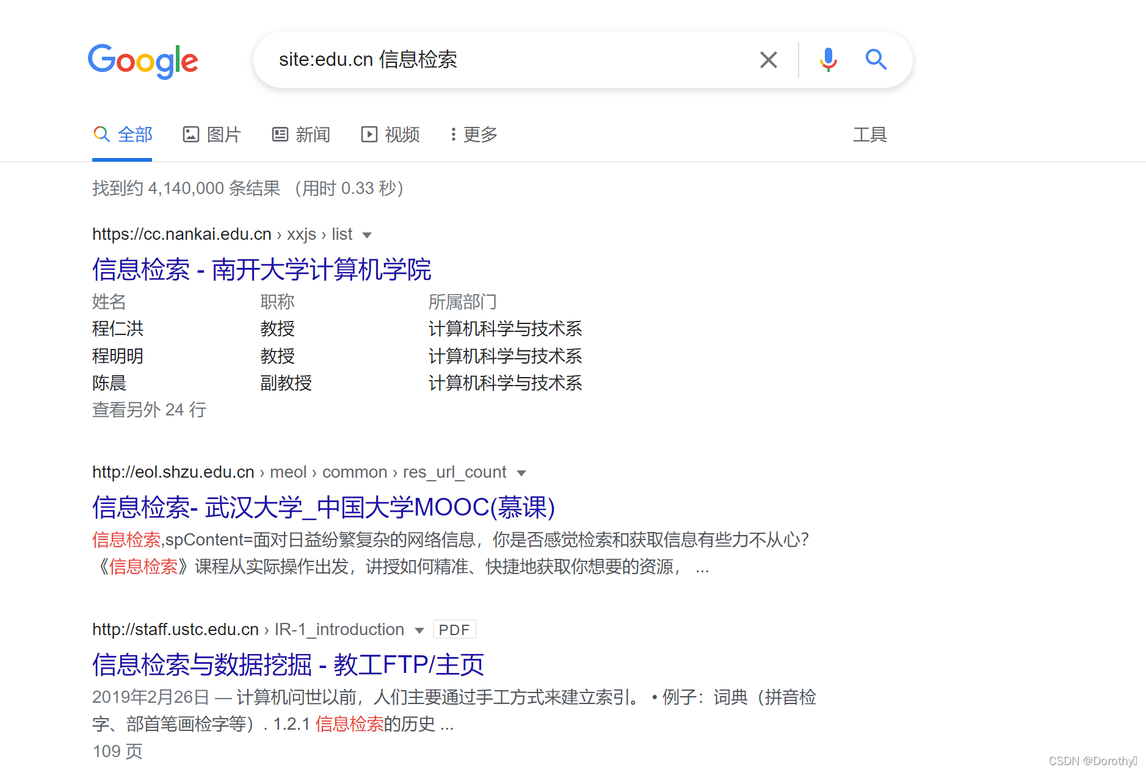Select the 全部 tab
The image size is (1146, 773).
pos(122,134)
